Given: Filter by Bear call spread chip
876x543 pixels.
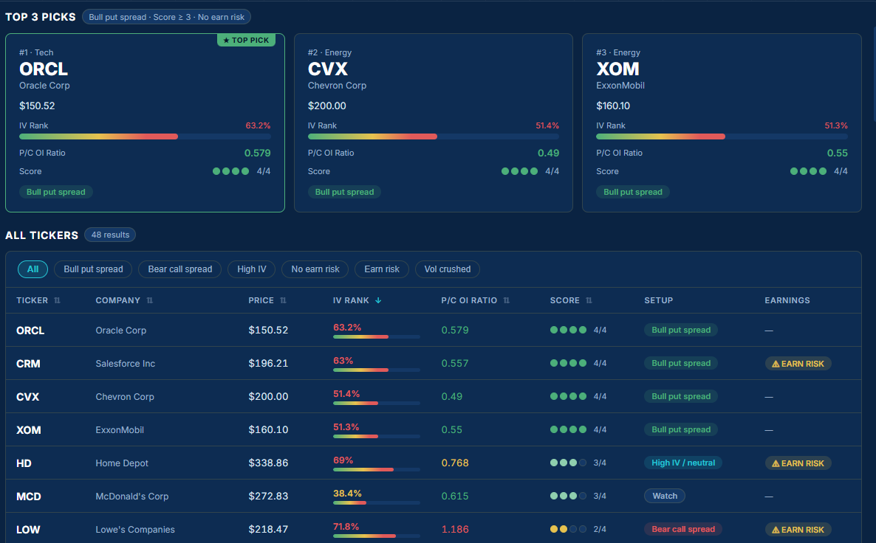Looking at the screenshot, I should coord(180,269).
